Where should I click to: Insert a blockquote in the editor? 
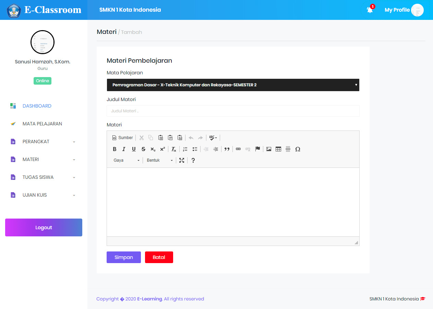point(227,149)
